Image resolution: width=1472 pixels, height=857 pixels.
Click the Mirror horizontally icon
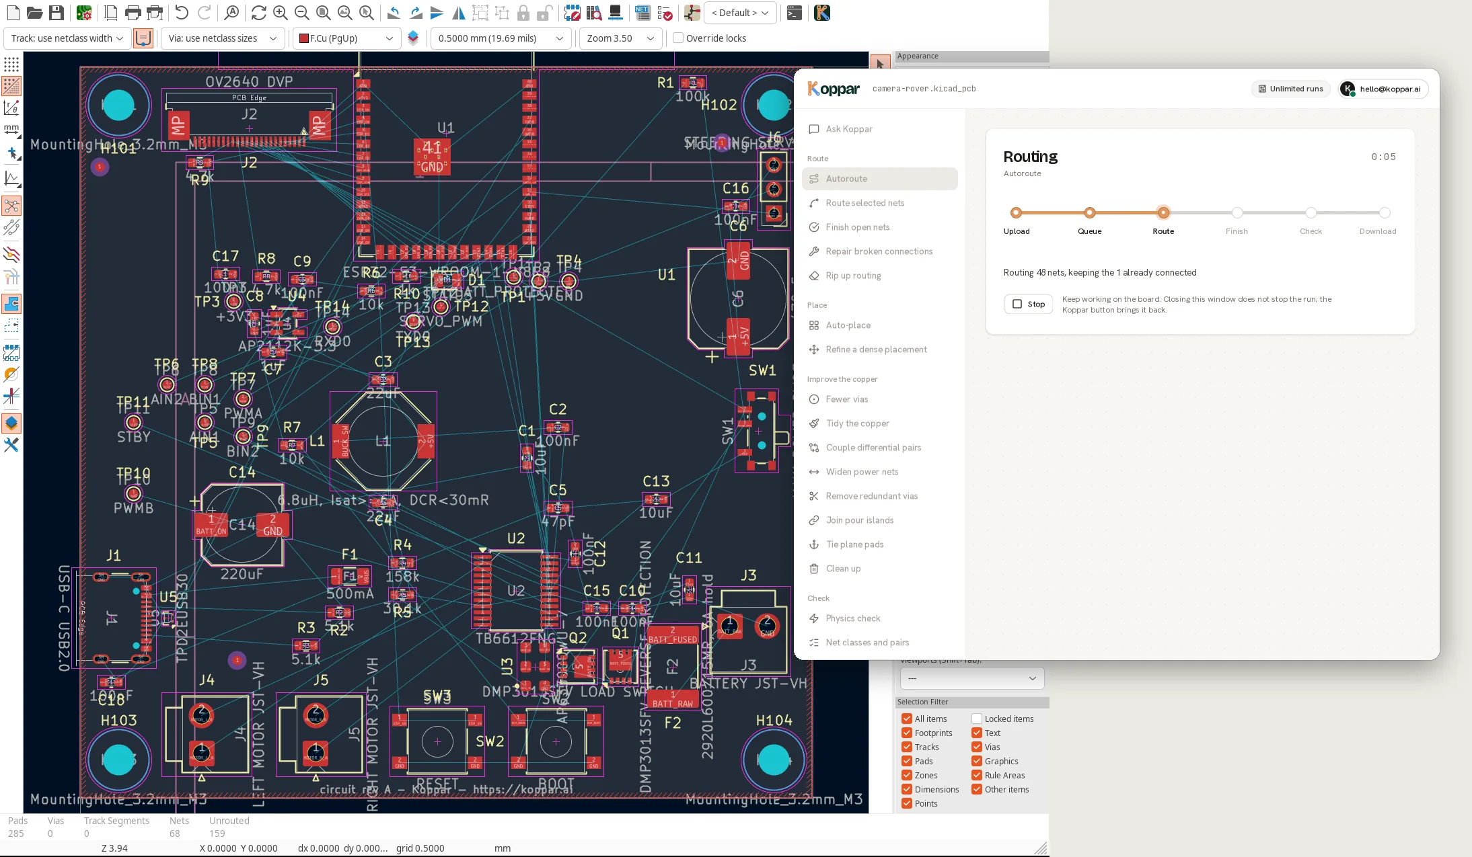coord(459,13)
